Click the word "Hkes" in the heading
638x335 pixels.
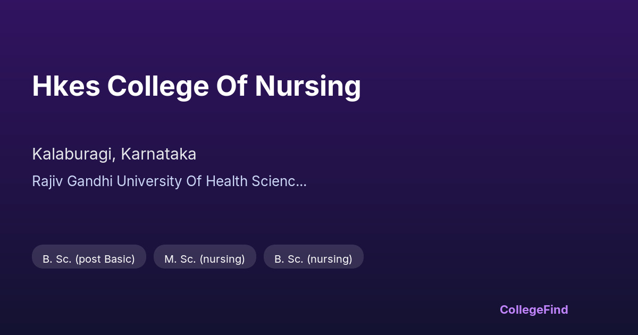66,86
